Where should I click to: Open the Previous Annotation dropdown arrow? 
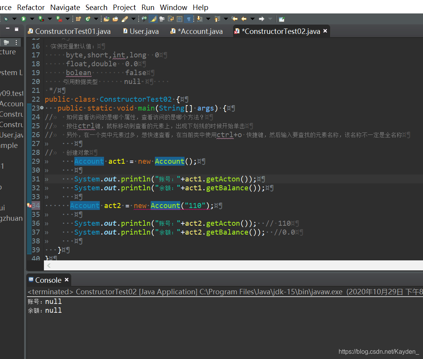coord(226,19)
